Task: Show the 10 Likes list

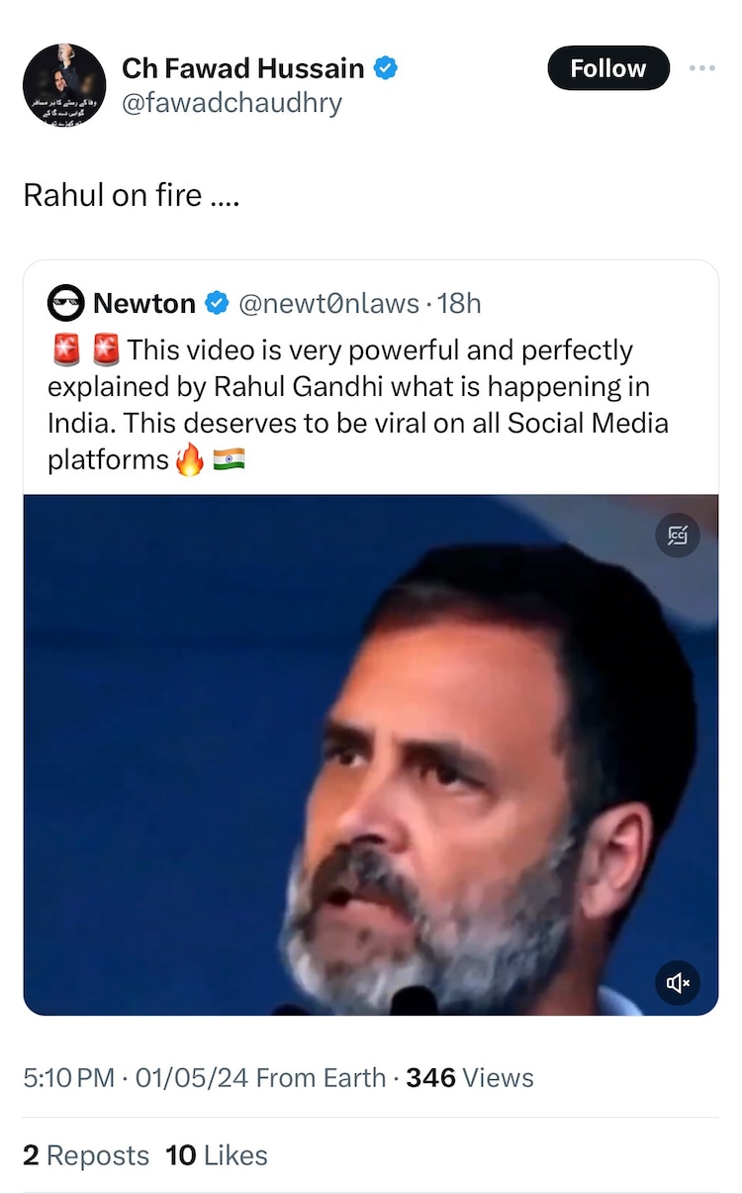Action: [x=217, y=1155]
